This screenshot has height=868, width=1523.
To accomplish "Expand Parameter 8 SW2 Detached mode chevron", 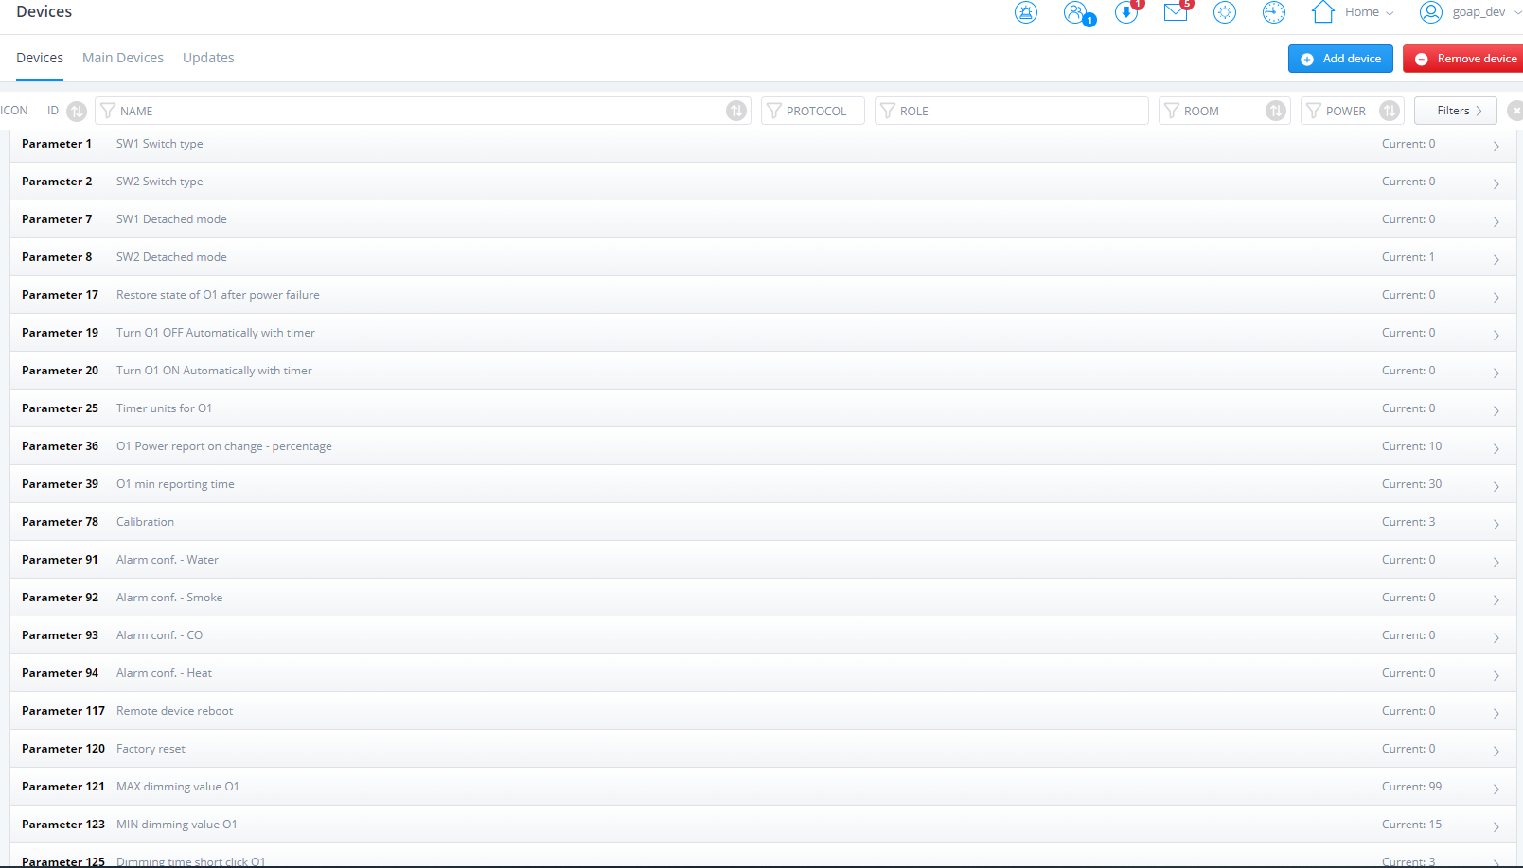I will coord(1496,259).
